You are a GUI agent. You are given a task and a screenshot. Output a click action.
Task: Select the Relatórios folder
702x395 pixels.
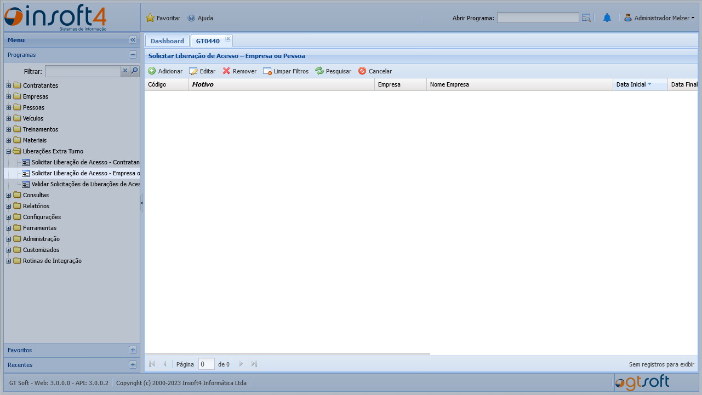pyautogui.click(x=36, y=206)
